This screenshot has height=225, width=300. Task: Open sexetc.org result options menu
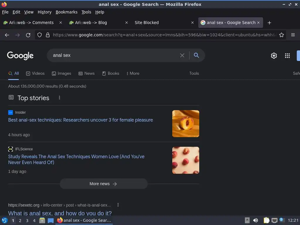[118, 205]
